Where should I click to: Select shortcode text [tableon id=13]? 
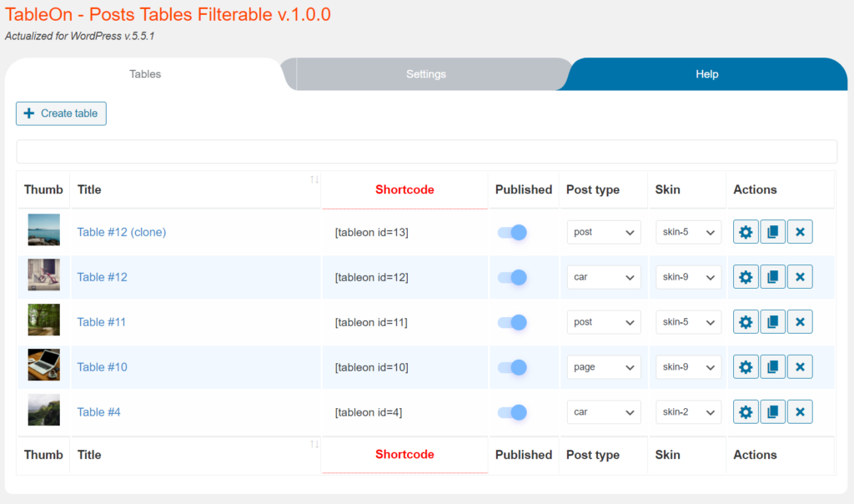[x=371, y=233]
